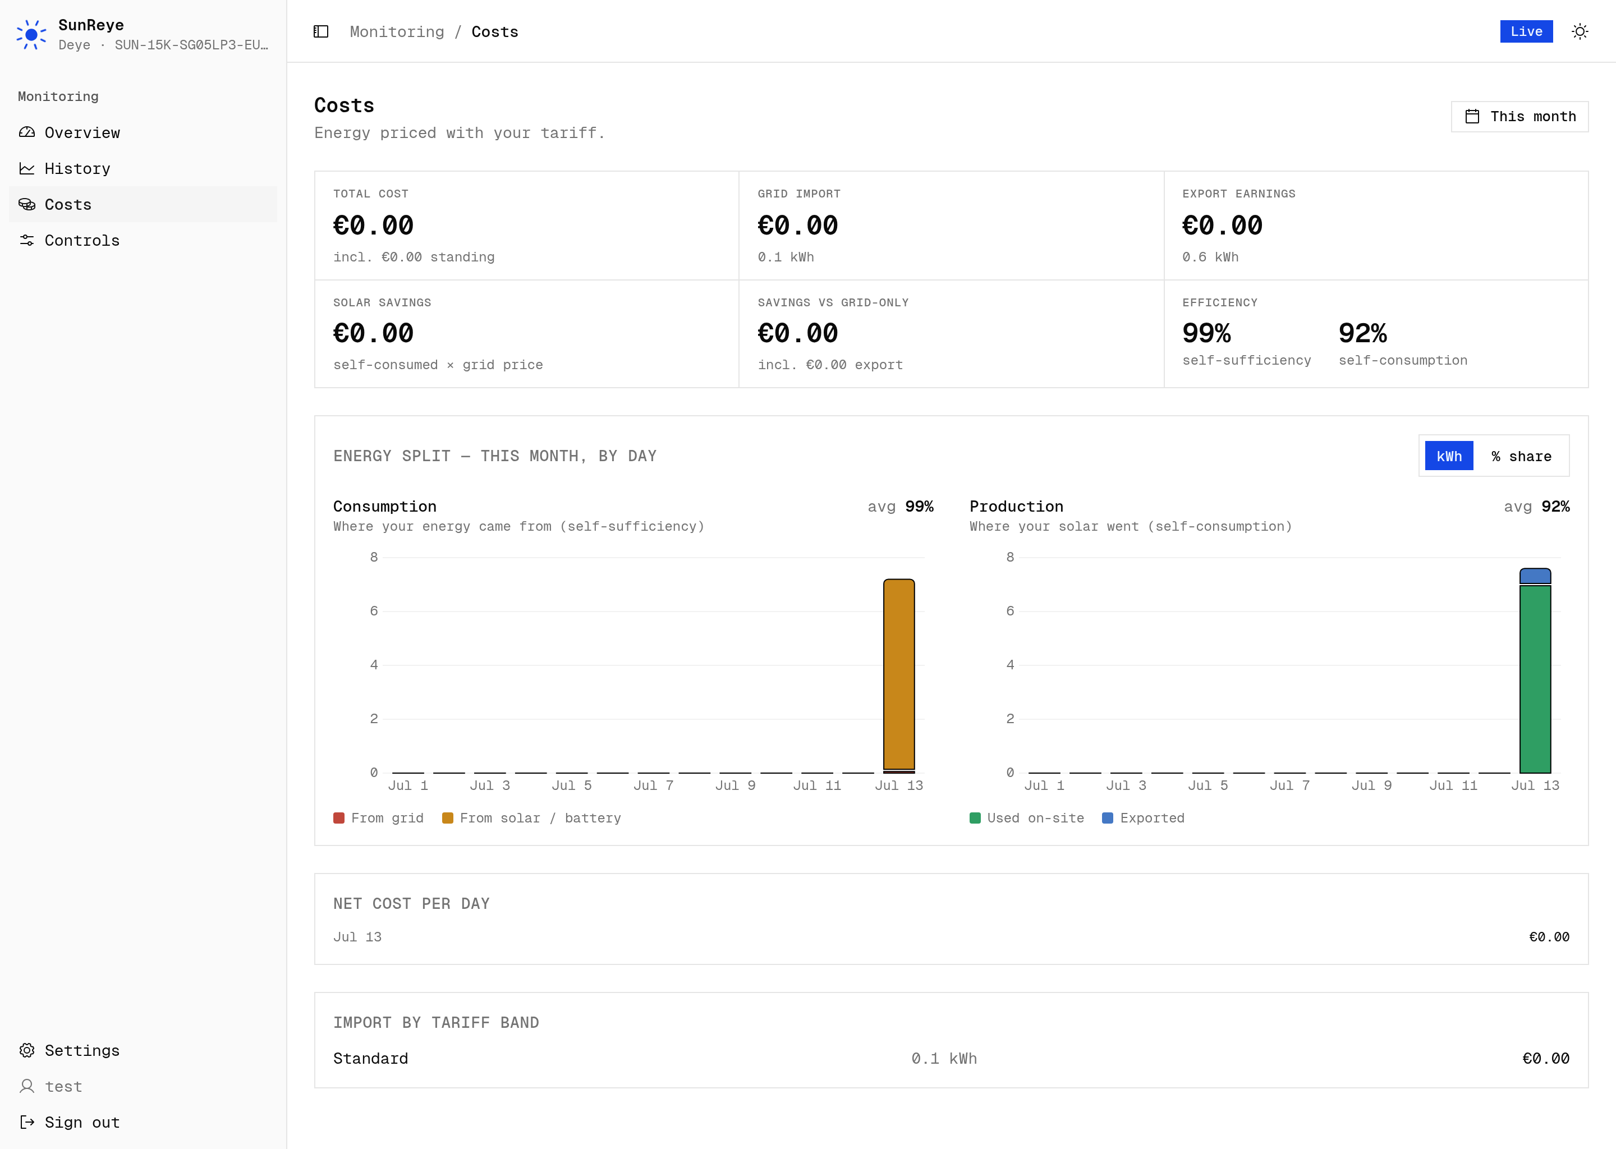1616x1149 pixels.
Task: Switch theme using the sun icon
Action: pos(1579,31)
